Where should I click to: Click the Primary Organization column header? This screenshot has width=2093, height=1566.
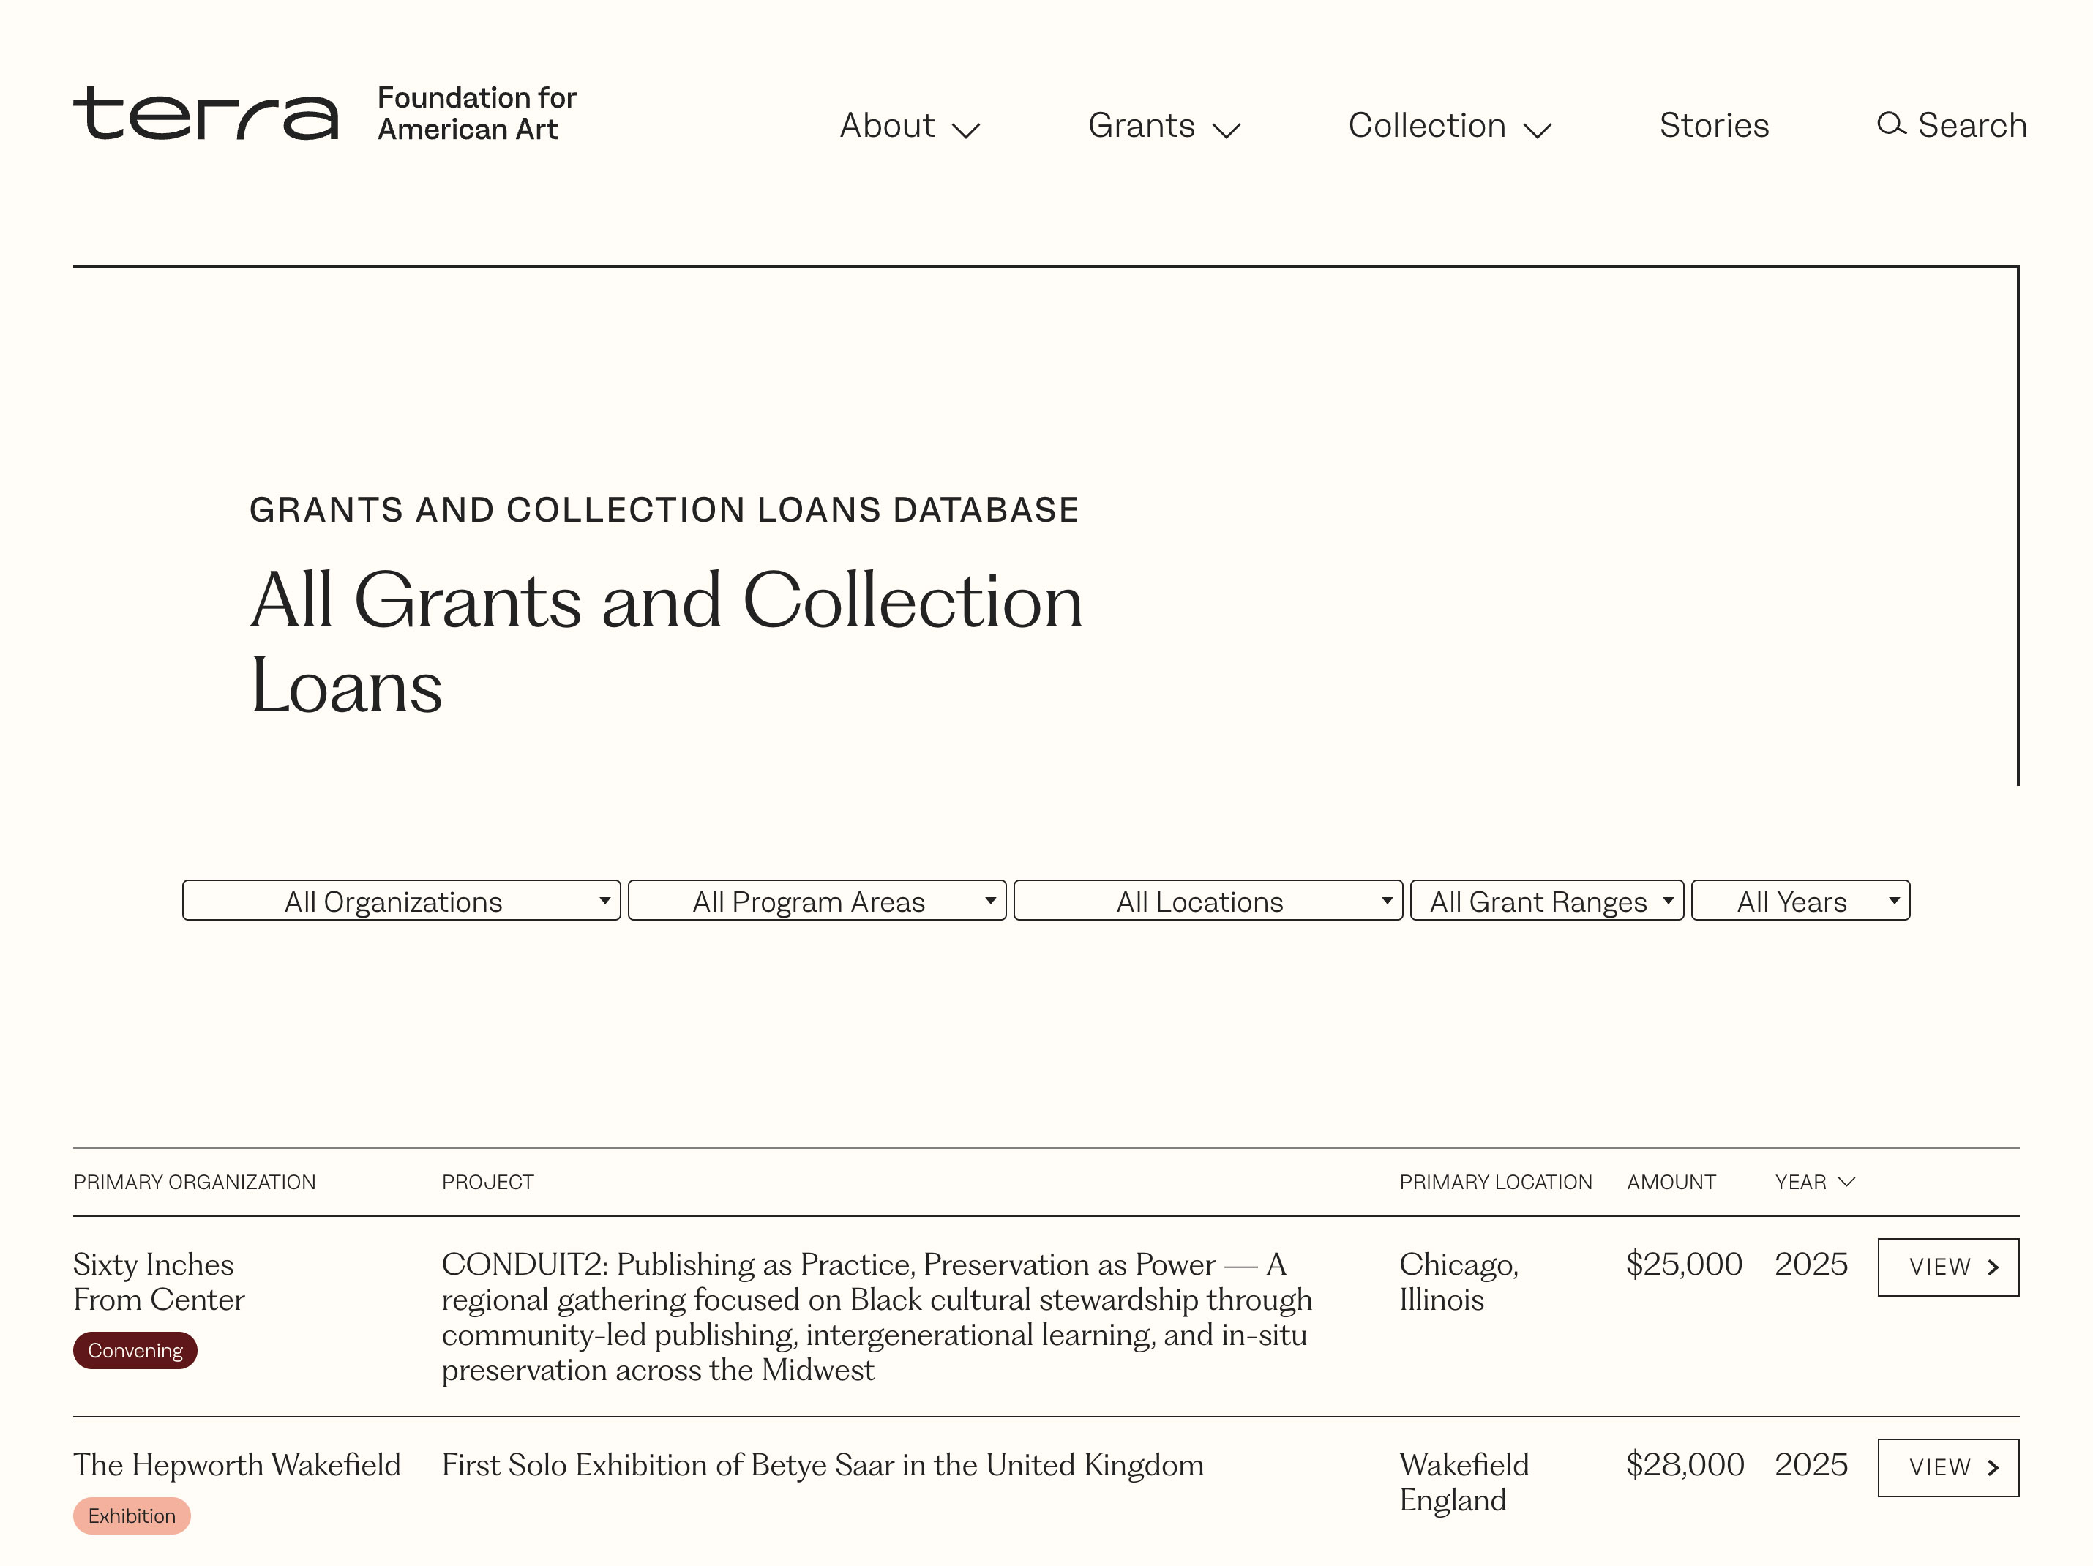tap(194, 1182)
